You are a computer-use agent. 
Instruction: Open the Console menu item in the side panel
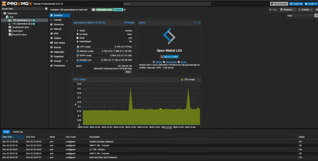pyautogui.click(x=58, y=20)
